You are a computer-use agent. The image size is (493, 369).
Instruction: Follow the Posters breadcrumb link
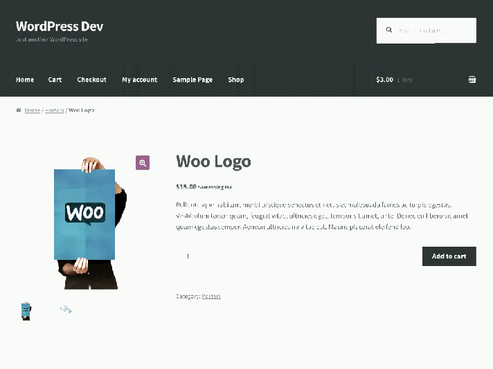[x=55, y=110]
